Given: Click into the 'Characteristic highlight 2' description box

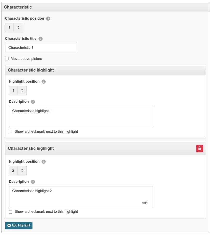Looking at the screenshot, I should pyautogui.click(x=81, y=197).
